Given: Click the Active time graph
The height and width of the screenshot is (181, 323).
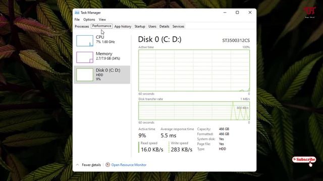Looking at the screenshot, I should click(194, 70).
